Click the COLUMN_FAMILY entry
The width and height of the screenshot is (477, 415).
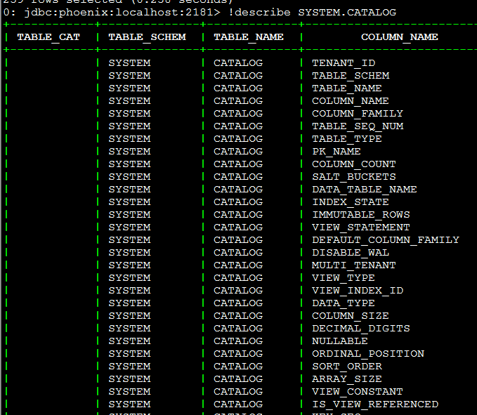[x=358, y=113]
